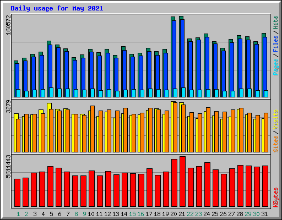282x220 pixels.
Task: Click day 10 on the x-axis
Action: [x=91, y=214]
